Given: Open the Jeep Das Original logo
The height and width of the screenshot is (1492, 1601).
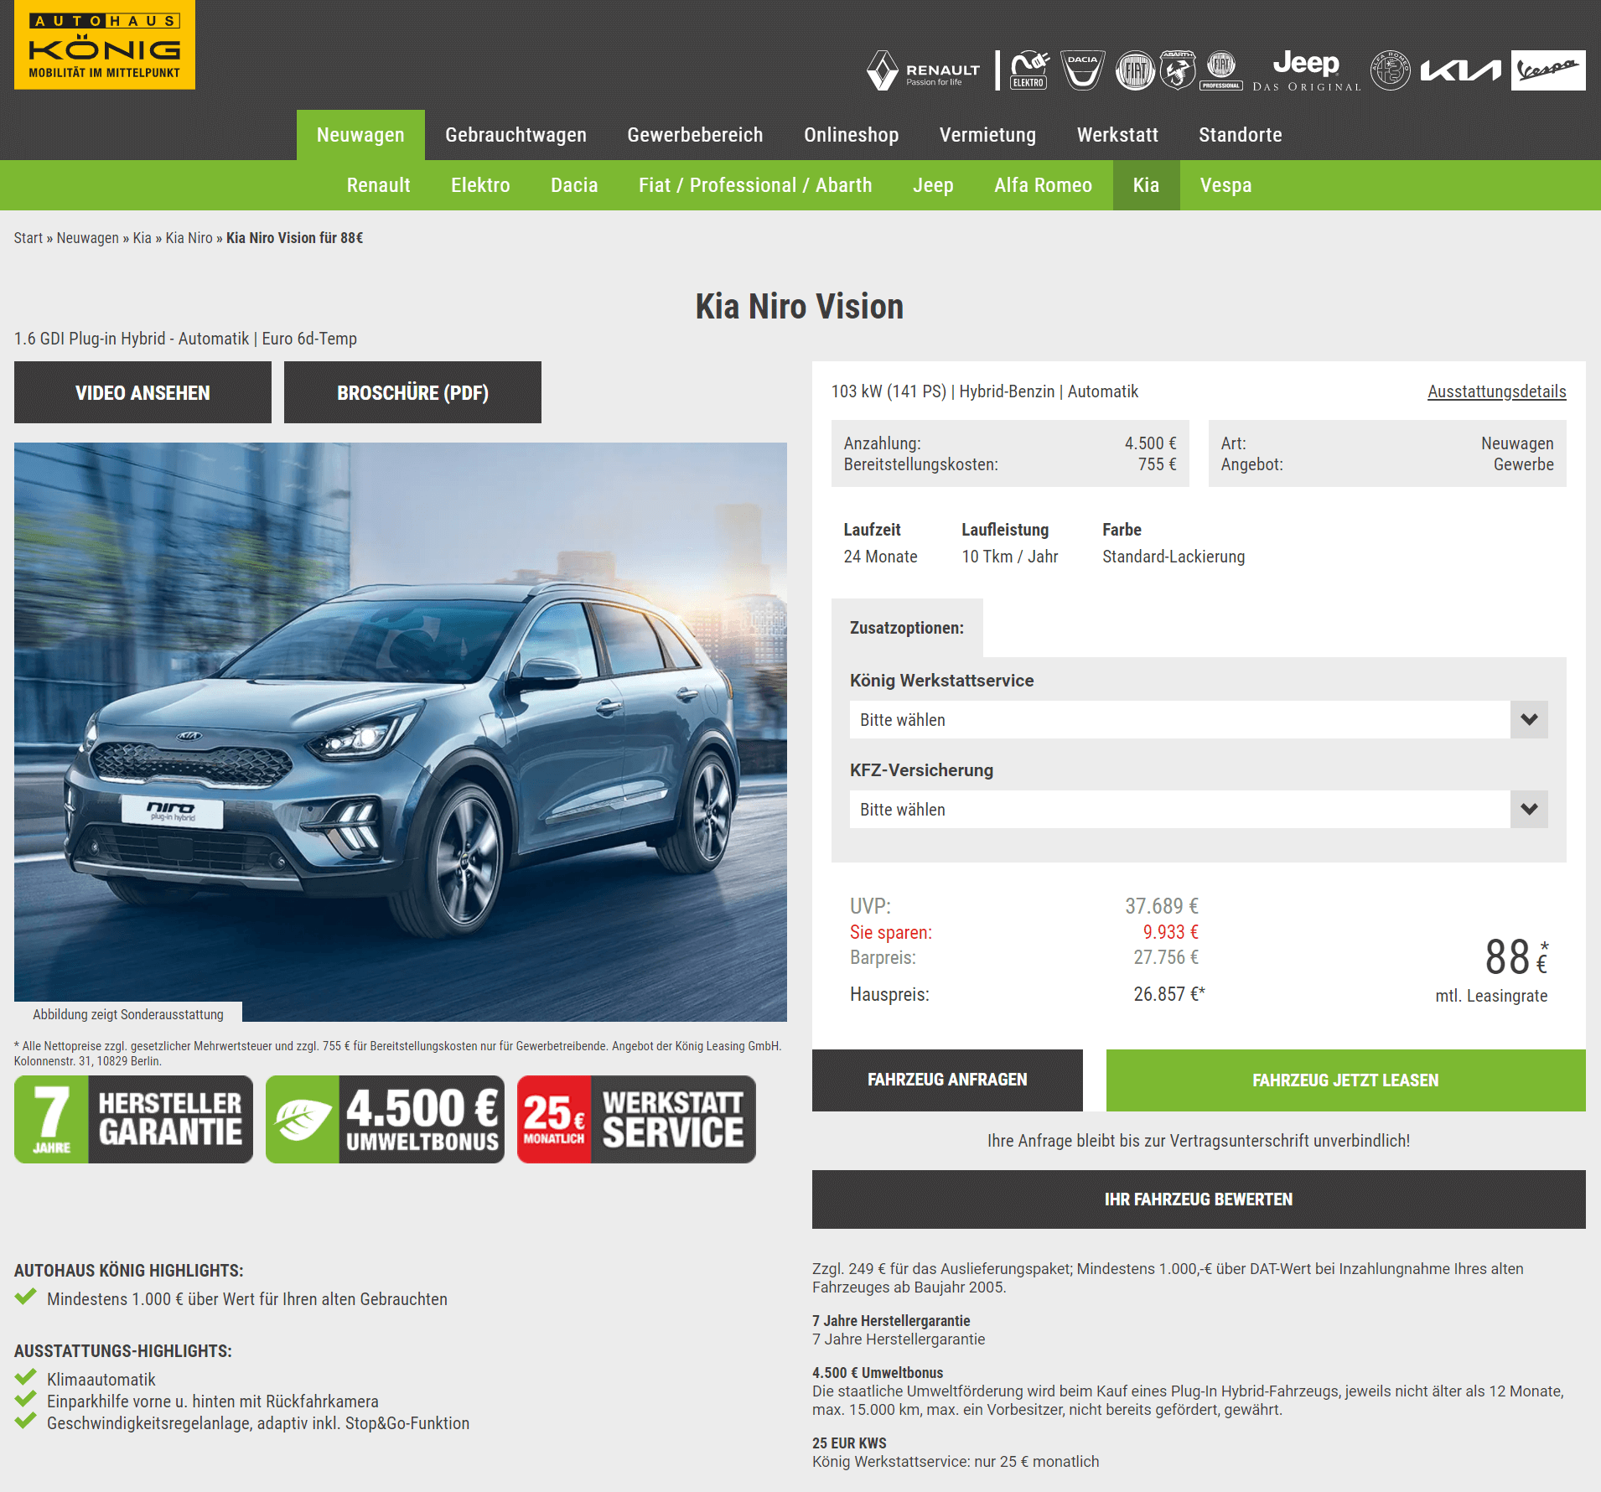Looking at the screenshot, I should pos(1306,70).
